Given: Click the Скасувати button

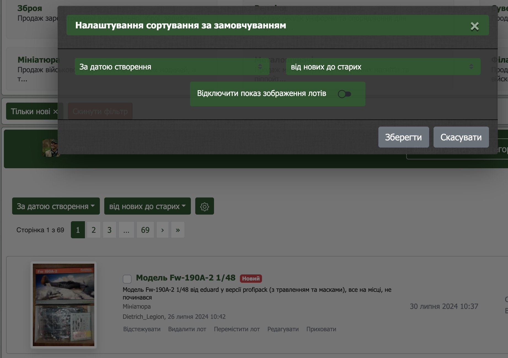Looking at the screenshot, I should pyautogui.click(x=461, y=137).
